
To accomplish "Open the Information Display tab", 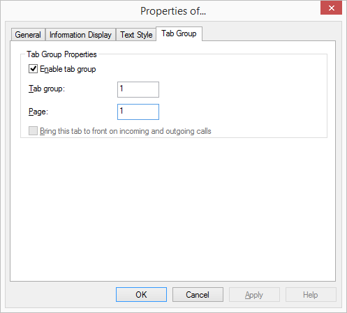I will click(x=80, y=35).
